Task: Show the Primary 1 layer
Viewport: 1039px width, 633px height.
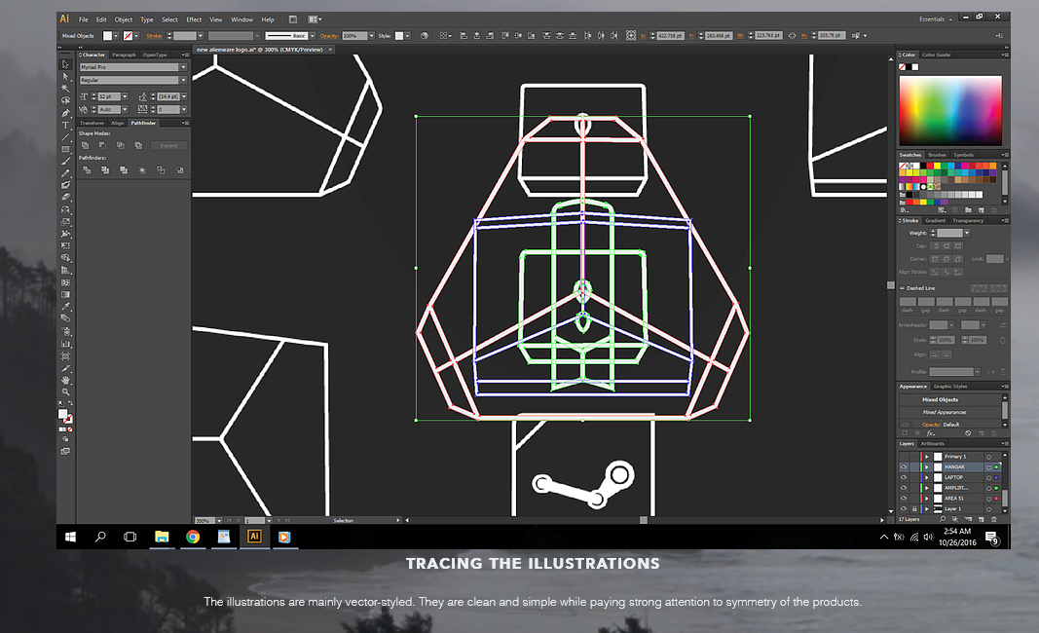Action: [x=904, y=457]
